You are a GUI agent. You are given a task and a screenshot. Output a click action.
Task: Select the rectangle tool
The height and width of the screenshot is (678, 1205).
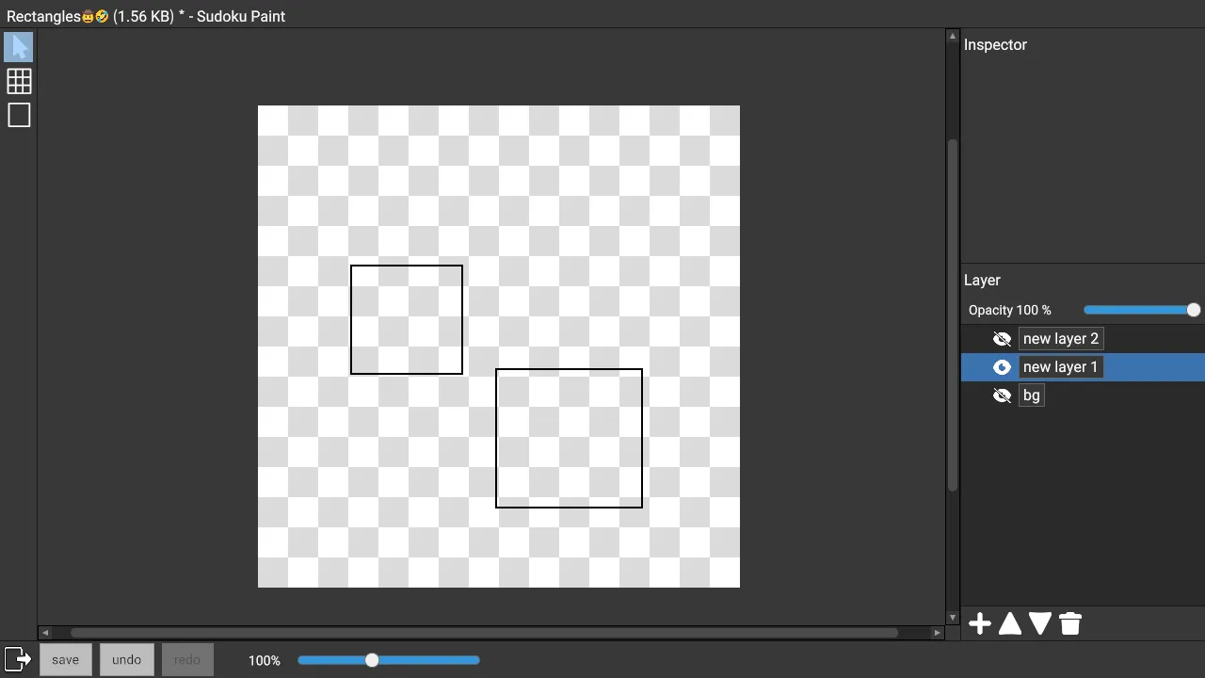tap(19, 115)
